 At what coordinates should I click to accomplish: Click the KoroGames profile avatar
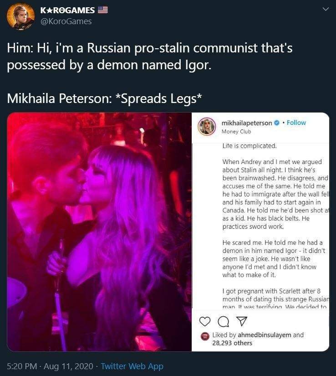pyautogui.click(x=20, y=16)
